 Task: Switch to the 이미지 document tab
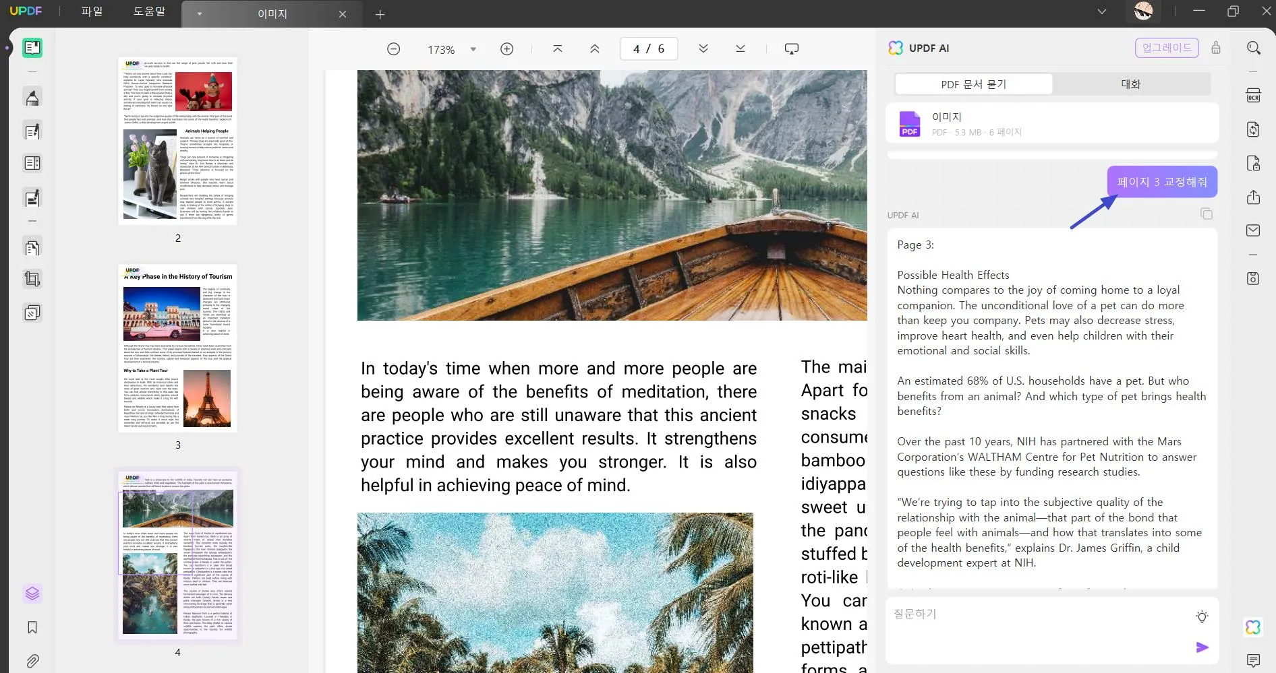pyautogui.click(x=272, y=14)
